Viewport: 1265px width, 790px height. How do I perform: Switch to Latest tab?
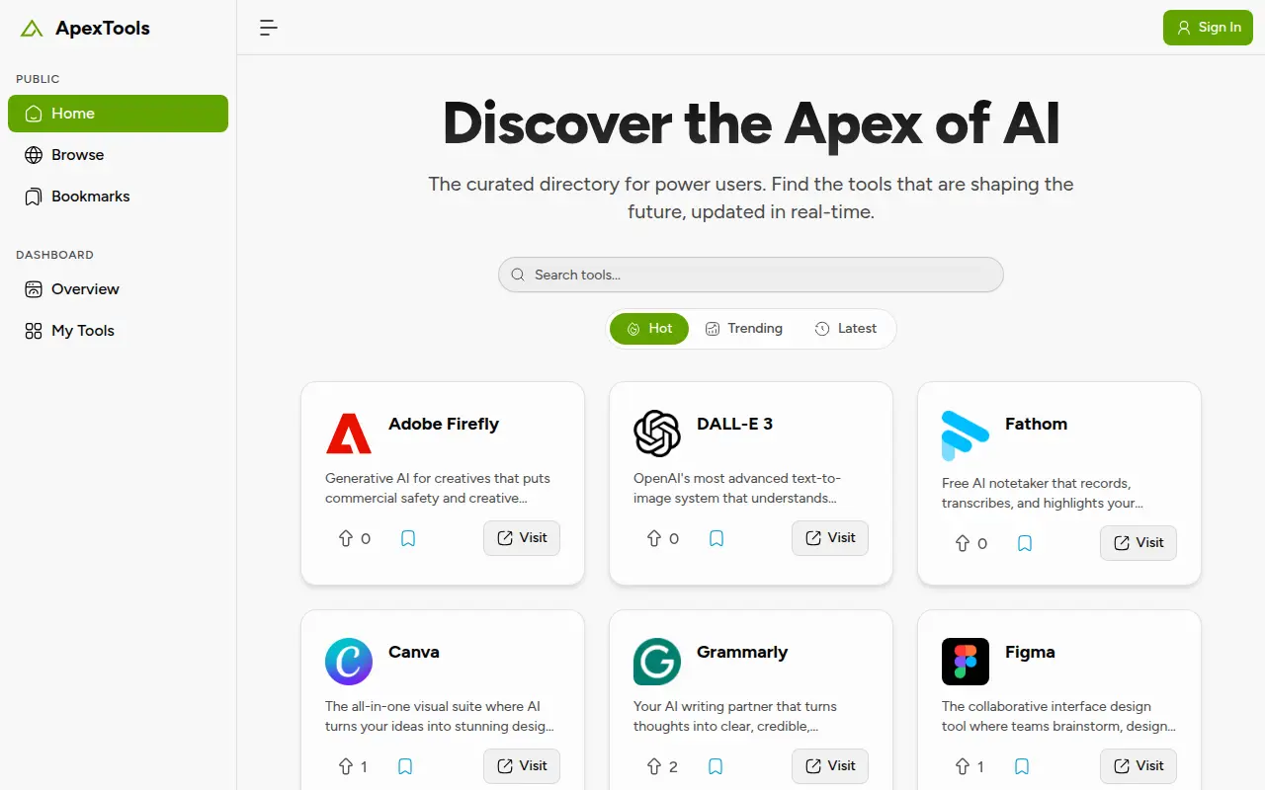[x=846, y=329]
